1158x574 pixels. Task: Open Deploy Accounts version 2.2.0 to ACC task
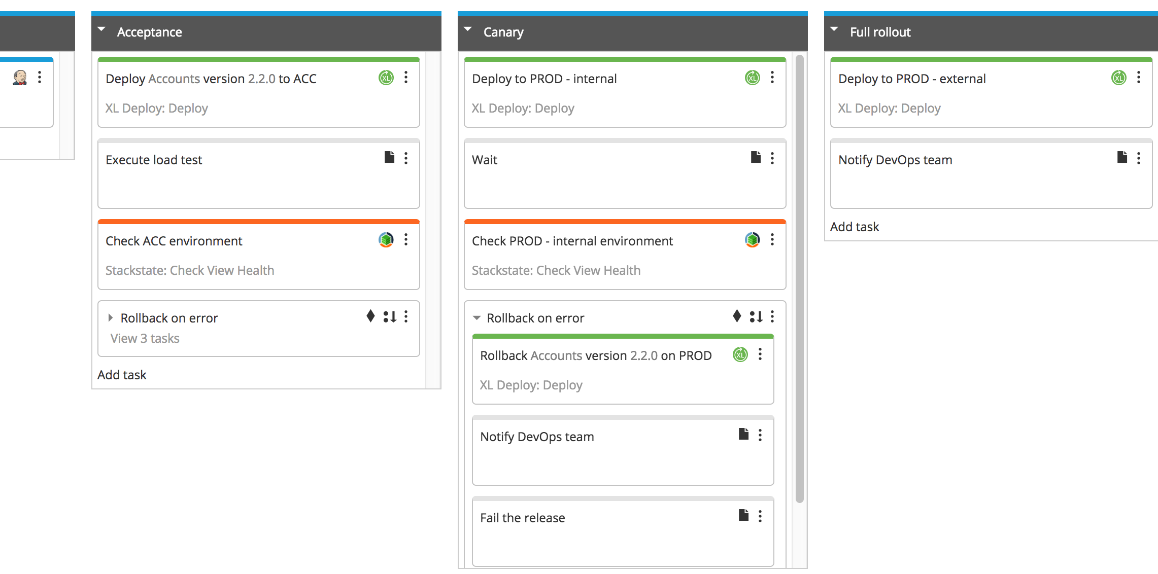pos(211,79)
